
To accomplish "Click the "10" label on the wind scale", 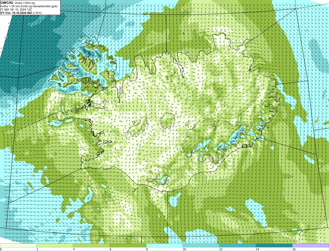I will pyautogui.click(x=184, y=249).
